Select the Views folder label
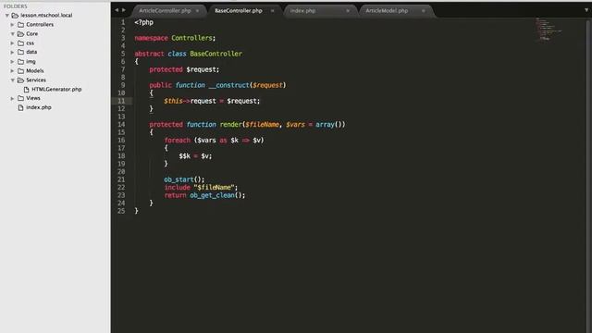Viewport: 592px width, 333px height. click(x=33, y=98)
